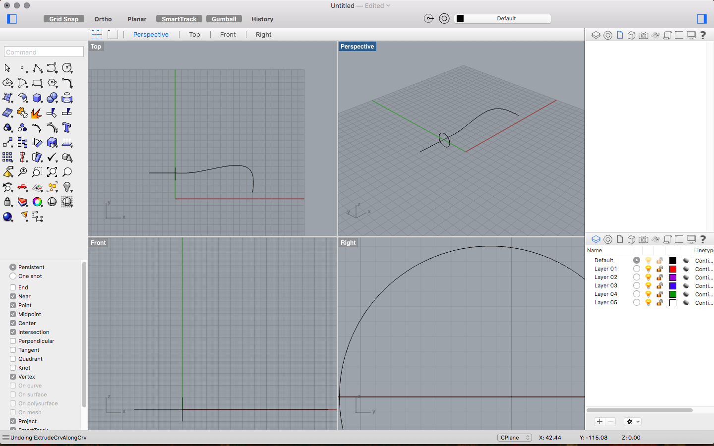Enable the Quadrant object snap
The height and width of the screenshot is (446, 714).
pos(13,359)
